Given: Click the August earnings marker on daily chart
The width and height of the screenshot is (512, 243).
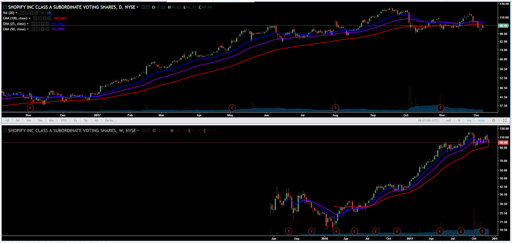Looking at the screenshot, I should coord(336,108).
